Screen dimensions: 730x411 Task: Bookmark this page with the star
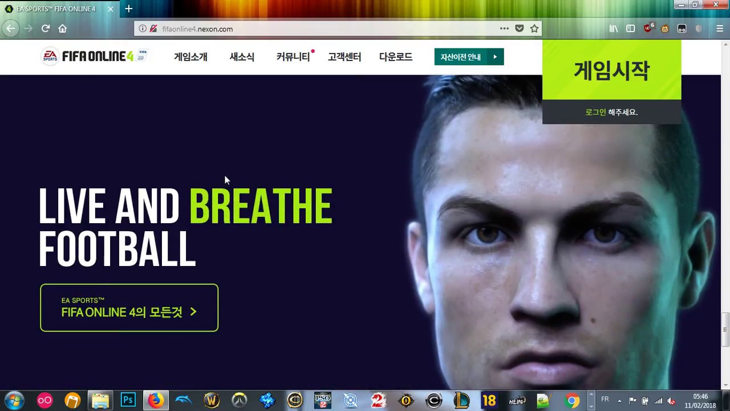(x=534, y=29)
